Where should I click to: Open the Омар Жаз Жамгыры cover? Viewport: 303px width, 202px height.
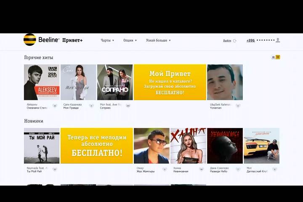click(151, 146)
